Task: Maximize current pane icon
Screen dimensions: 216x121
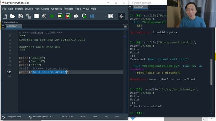Action: pyautogui.click(x=111, y=16)
